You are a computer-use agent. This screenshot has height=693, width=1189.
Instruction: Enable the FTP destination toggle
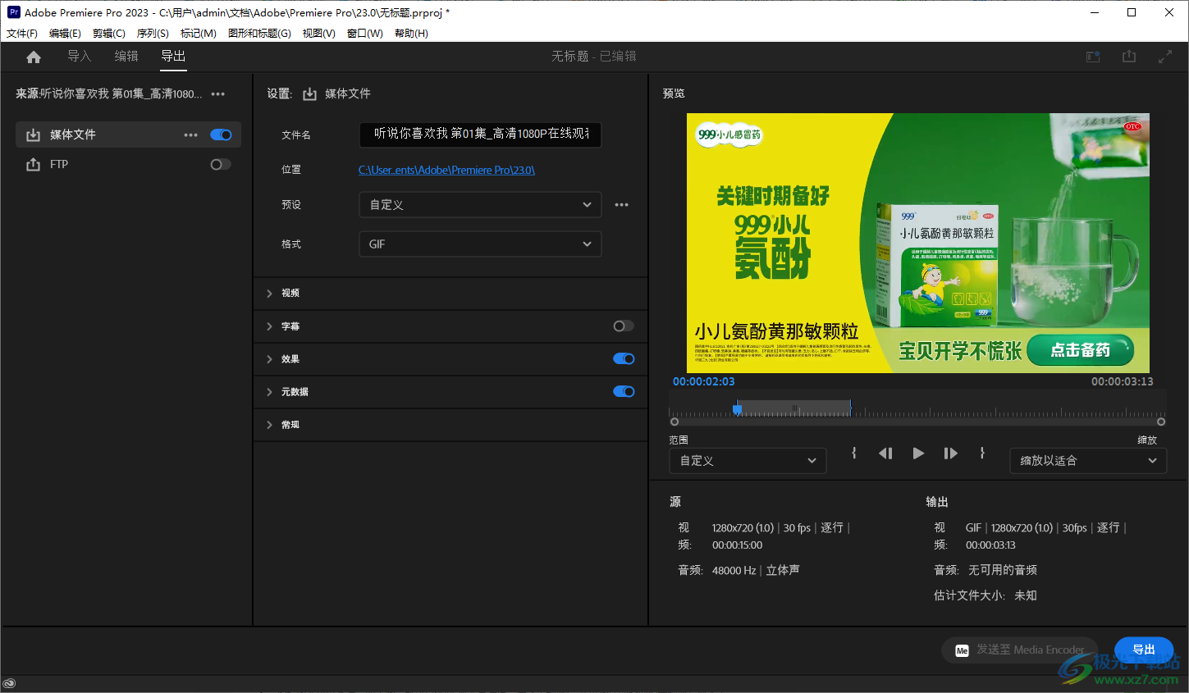[x=221, y=164]
